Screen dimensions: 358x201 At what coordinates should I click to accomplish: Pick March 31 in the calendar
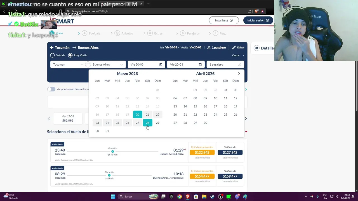pyautogui.click(x=107, y=131)
